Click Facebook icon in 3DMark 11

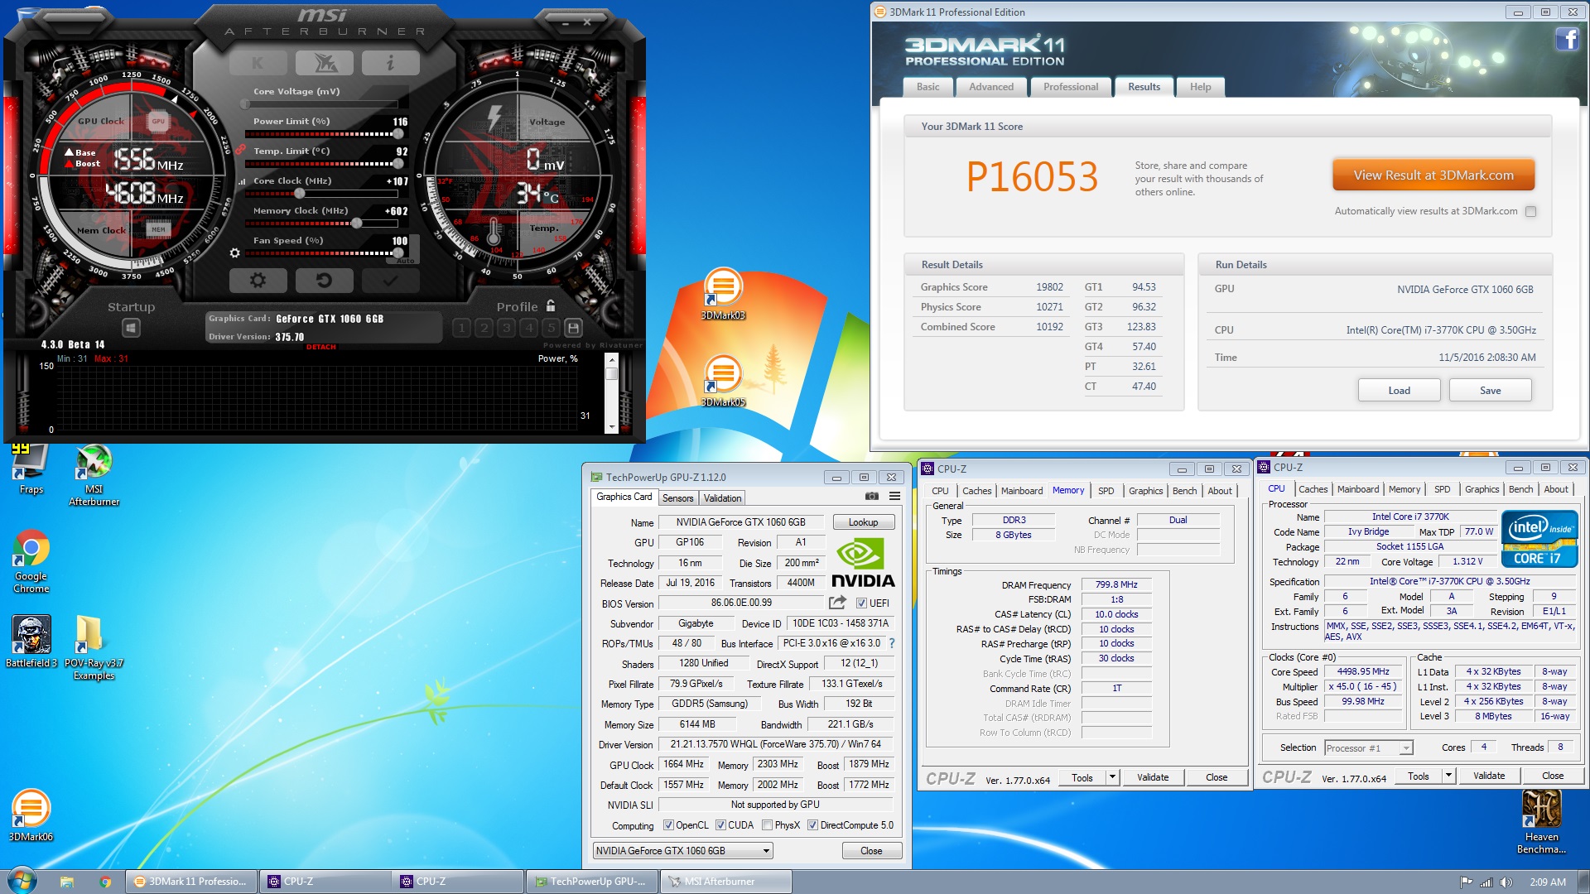point(1567,39)
